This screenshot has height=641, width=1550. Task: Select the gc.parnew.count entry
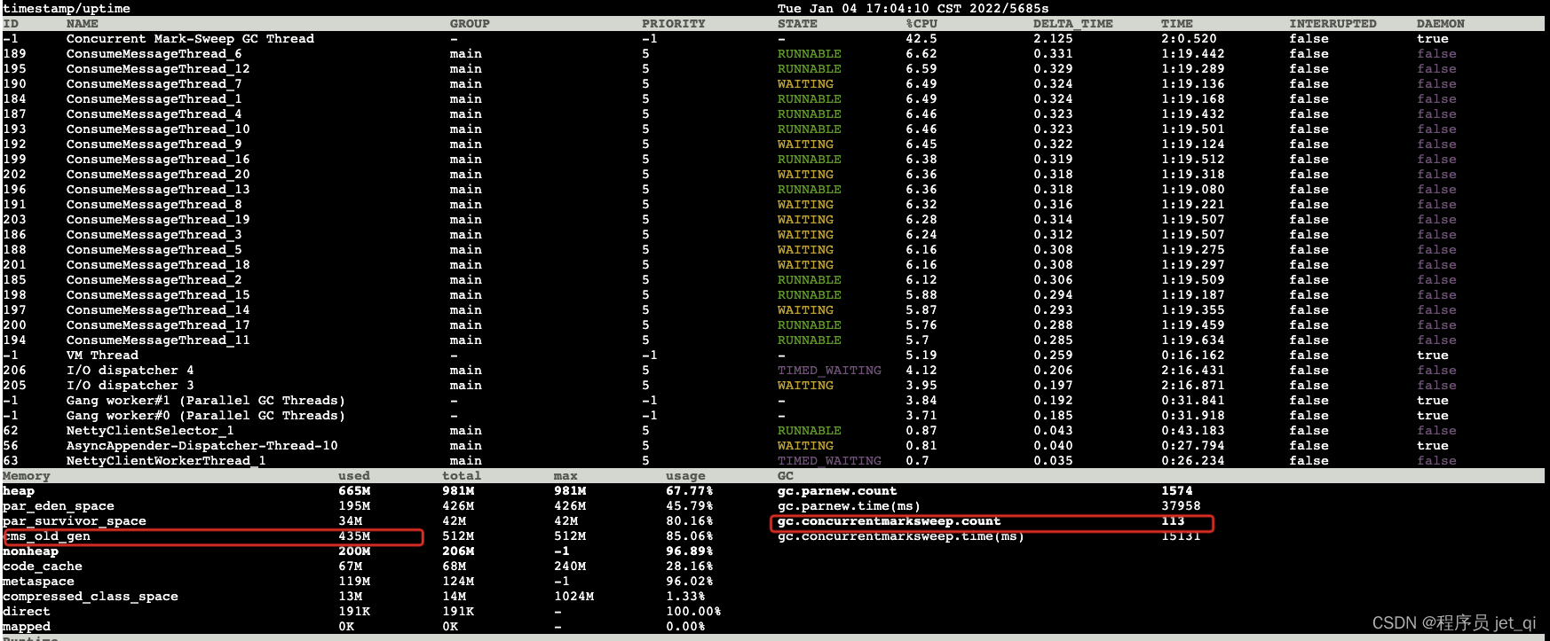[836, 491]
